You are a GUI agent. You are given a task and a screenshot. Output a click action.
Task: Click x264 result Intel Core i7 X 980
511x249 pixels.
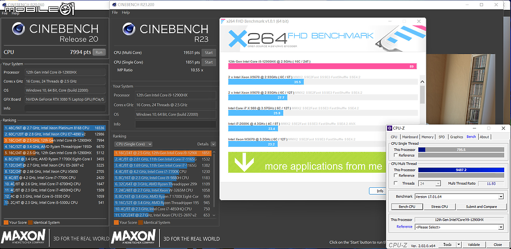click(323, 110)
